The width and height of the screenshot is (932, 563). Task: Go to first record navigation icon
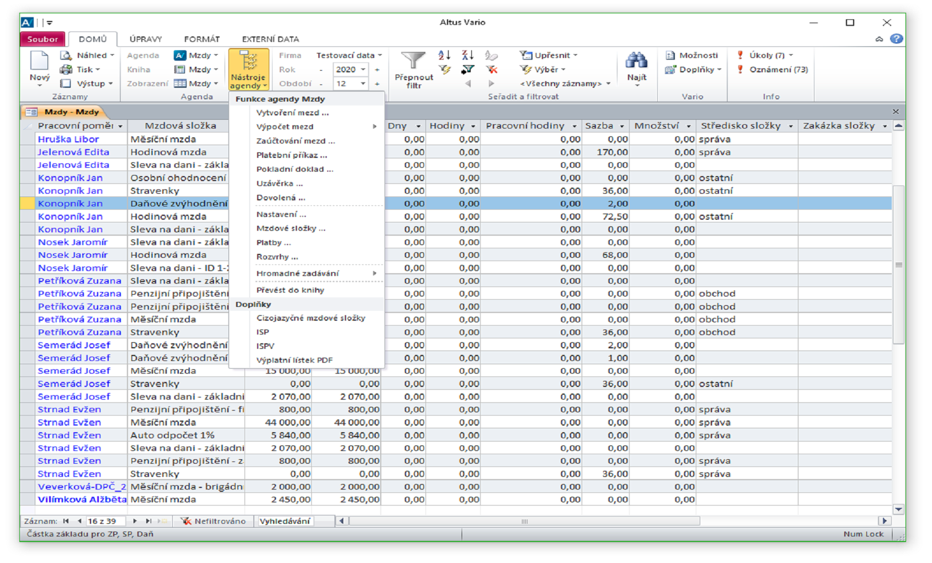pyautogui.click(x=66, y=521)
